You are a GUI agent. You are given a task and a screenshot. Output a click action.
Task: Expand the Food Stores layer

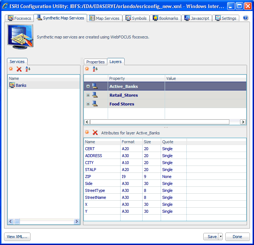pos(88,104)
